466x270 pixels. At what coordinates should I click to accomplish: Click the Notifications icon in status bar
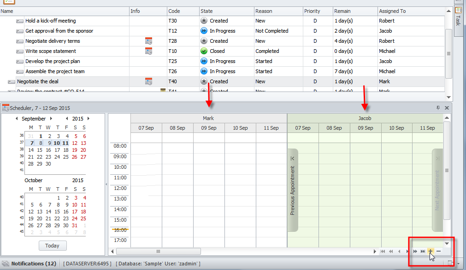point(5,264)
